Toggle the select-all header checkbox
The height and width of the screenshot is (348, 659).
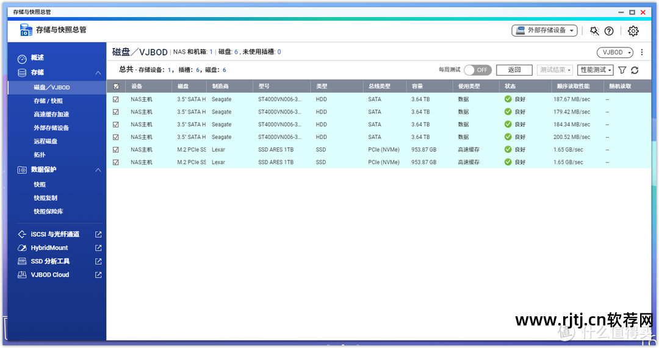pos(116,87)
